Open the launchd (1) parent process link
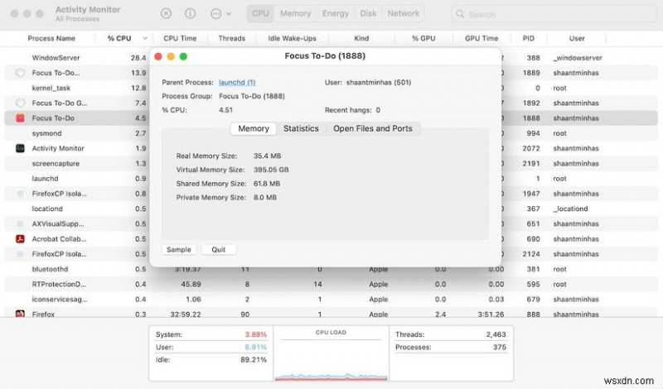The image size is (663, 389). click(x=237, y=83)
